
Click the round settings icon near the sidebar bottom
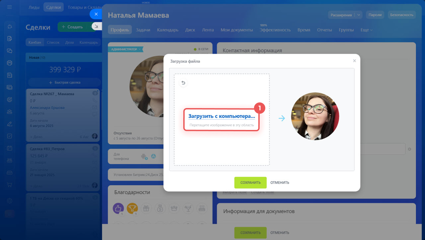(x=10, y=201)
